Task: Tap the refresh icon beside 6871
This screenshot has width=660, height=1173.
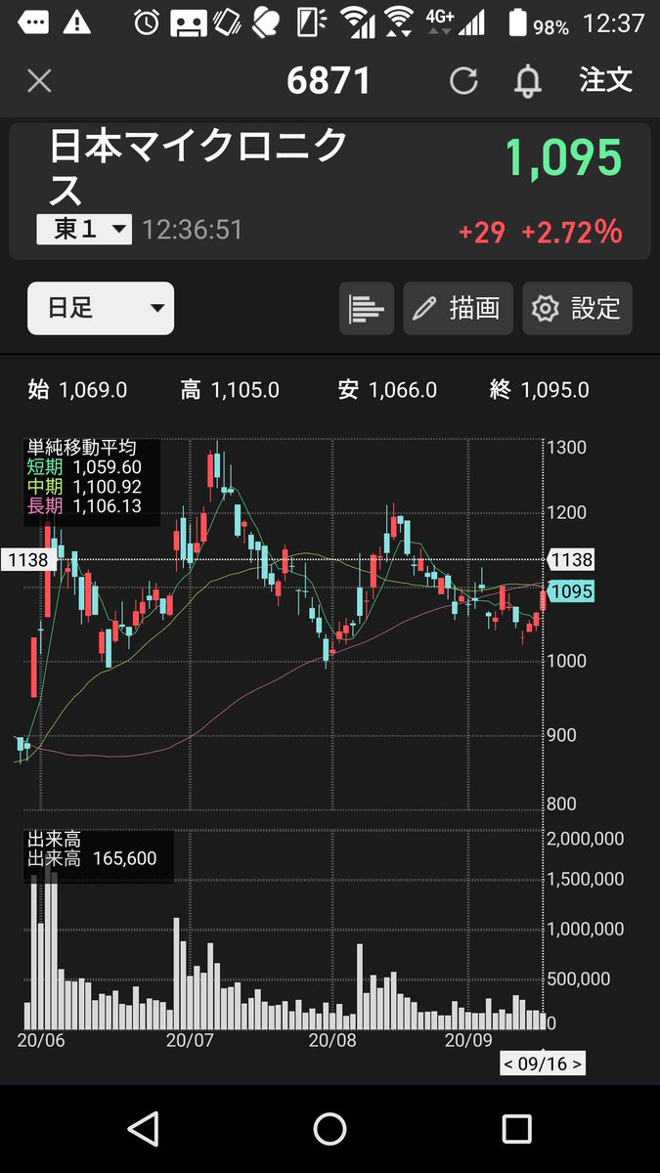Action: coord(462,81)
